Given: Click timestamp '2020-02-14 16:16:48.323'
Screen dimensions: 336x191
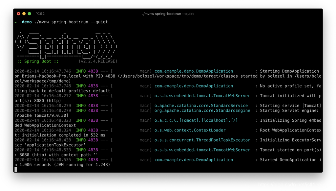Looking at the screenshot, I should (x=43, y=120).
